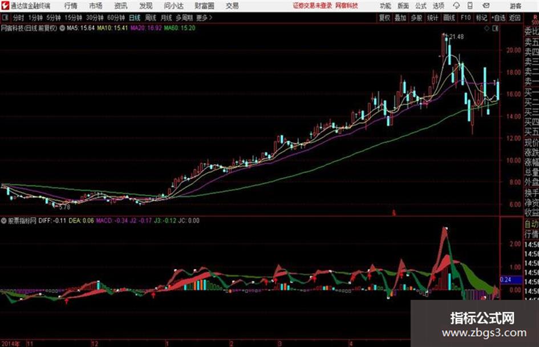Open the 功能 menu
The image size is (539, 347).
point(386,6)
